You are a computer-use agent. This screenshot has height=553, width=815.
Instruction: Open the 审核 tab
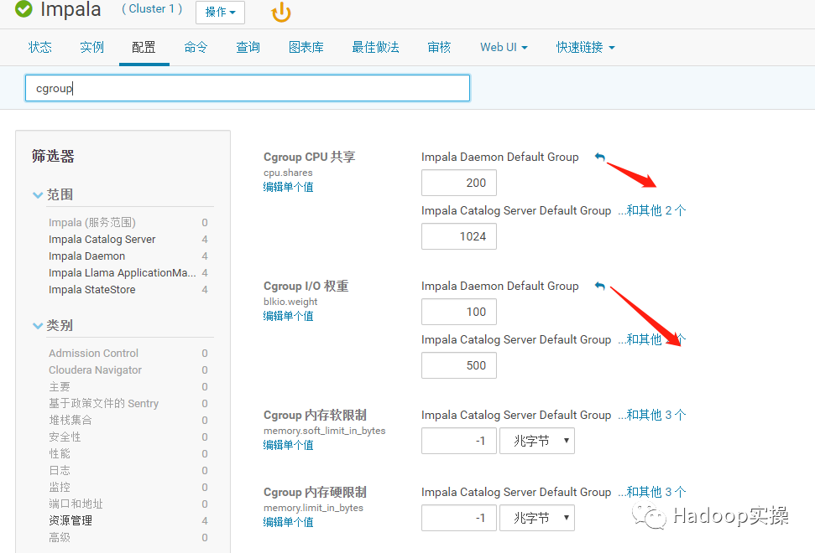(439, 47)
